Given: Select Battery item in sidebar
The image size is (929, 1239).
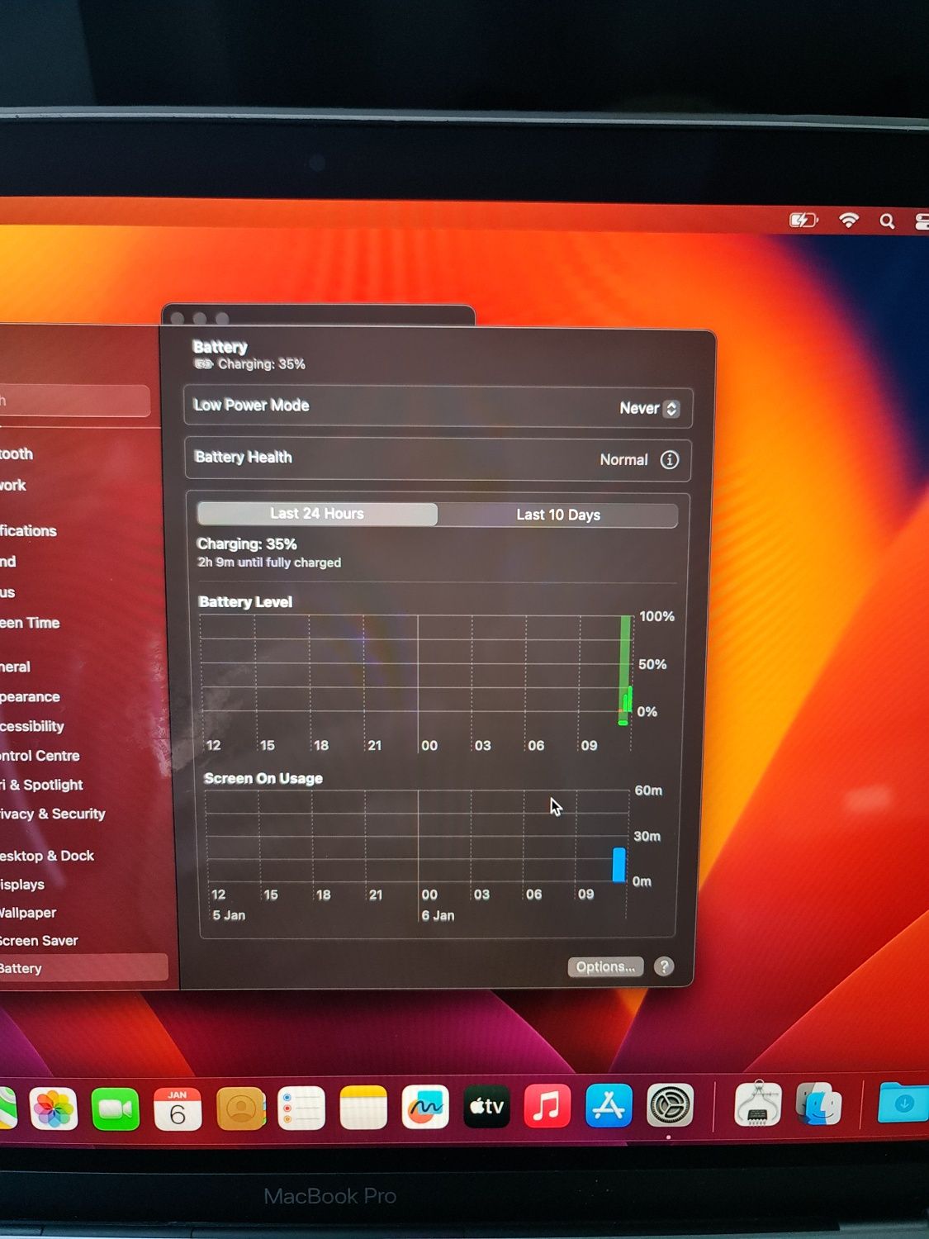Looking at the screenshot, I should (83, 968).
